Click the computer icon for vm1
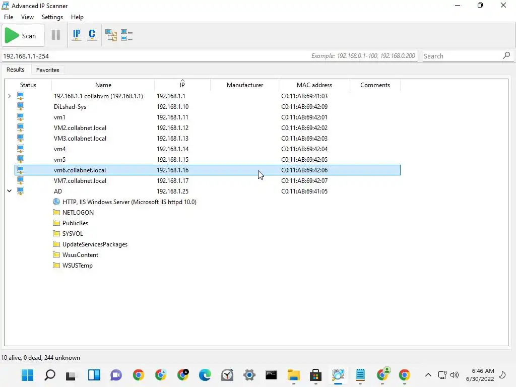 pyautogui.click(x=20, y=117)
